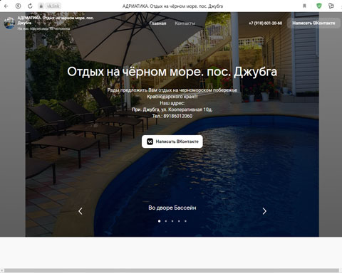The height and width of the screenshot is (273, 342).
Task: Click the address Джубга, ул. Кооперативная 10д
Action: point(177,109)
